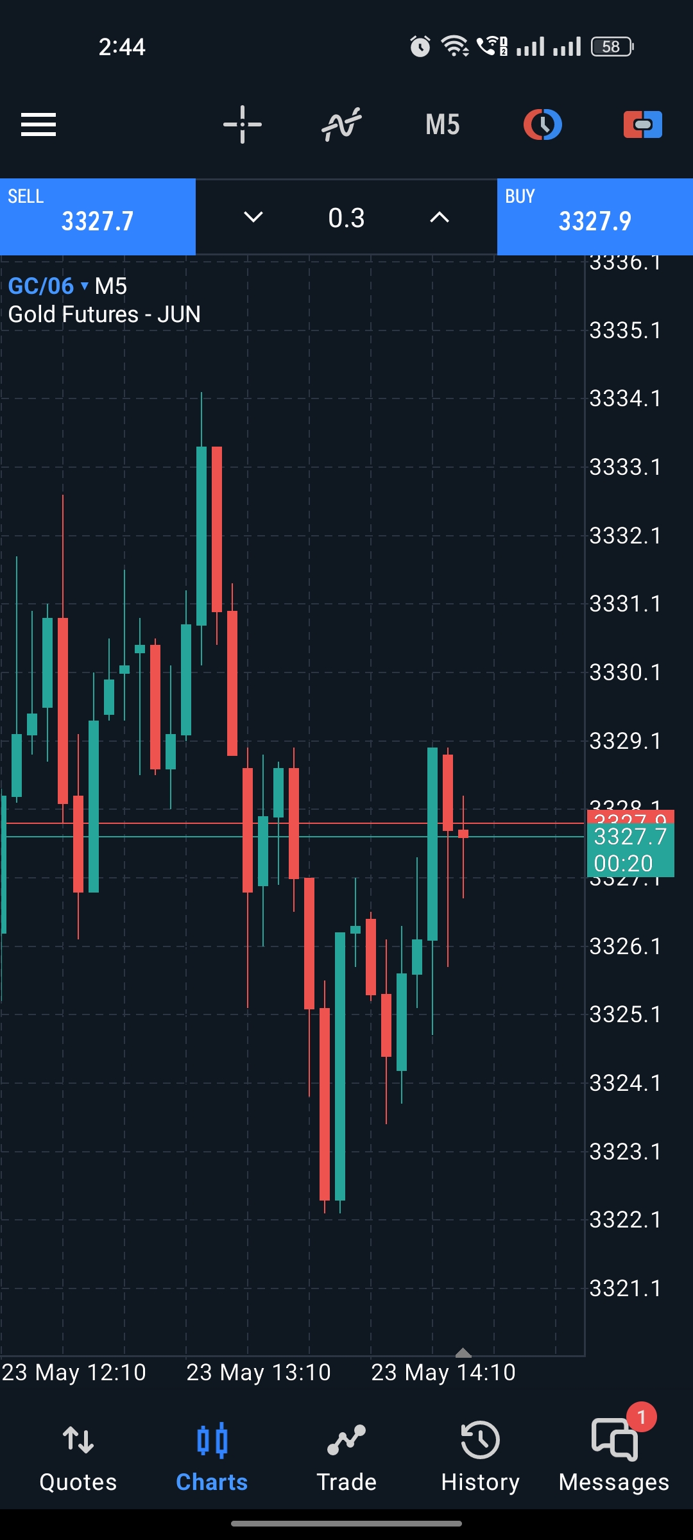Toggle the one-click trading panel icon
Viewport: 693px width, 1540px height.
point(642,124)
